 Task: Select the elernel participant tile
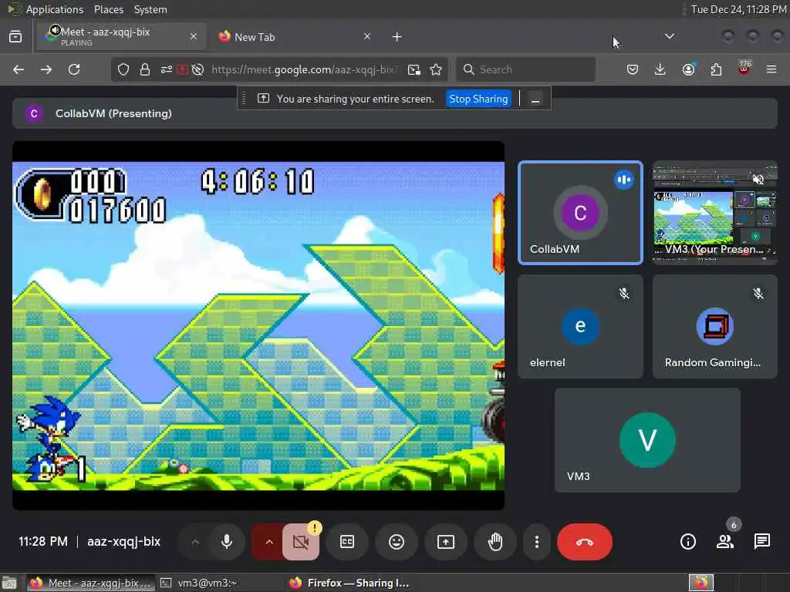[x=580, y=326]
